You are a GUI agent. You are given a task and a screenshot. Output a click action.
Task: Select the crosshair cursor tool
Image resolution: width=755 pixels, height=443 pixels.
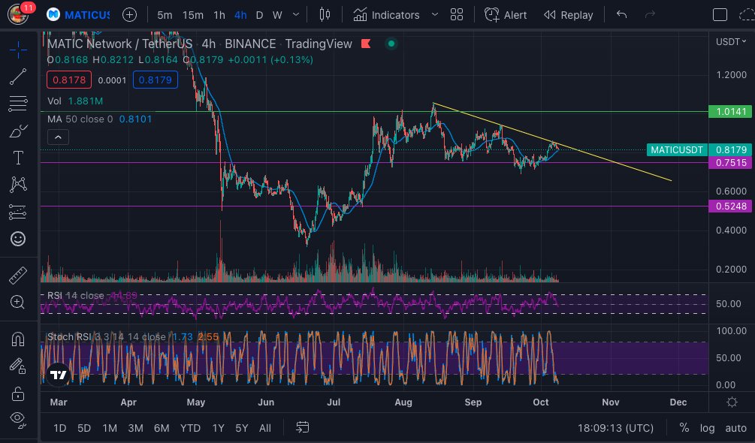[18, 50]
